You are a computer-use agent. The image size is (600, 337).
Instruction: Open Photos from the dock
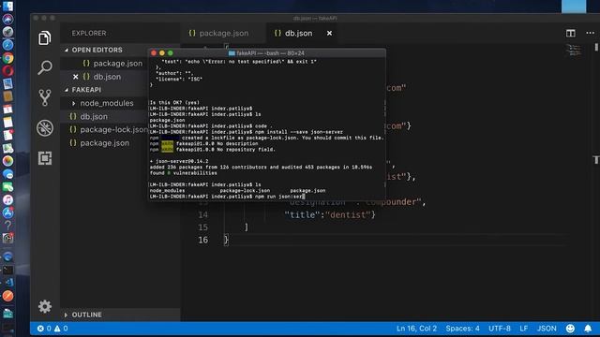coord(7,161)
